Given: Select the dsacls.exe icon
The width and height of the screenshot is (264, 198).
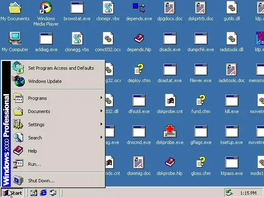Looking at the screenshot, I should [x=170, y=39].
